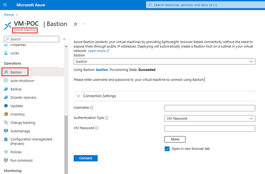Click the Automanage monitor icon

click(6, 131)
